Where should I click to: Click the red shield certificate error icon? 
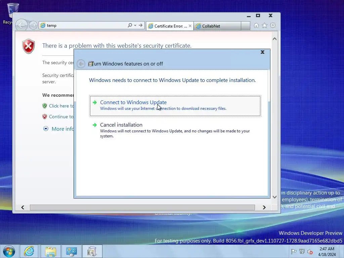pos(29,46)
